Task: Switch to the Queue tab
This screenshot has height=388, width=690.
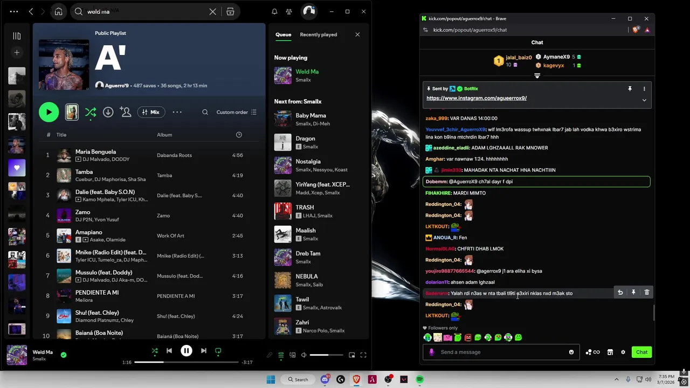Action: (283, 34)
